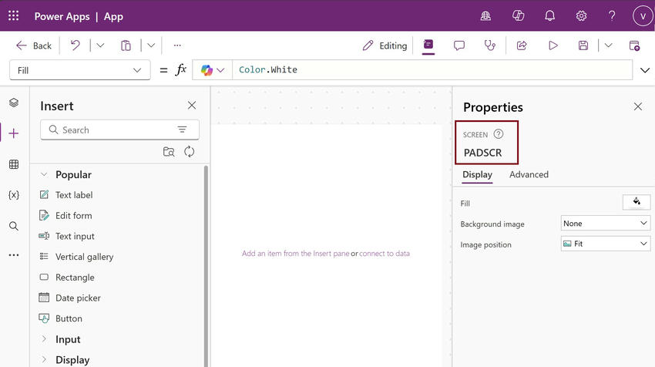655x367 pixels.
Task: Click the Publish icon
Action: click(634, 45)
